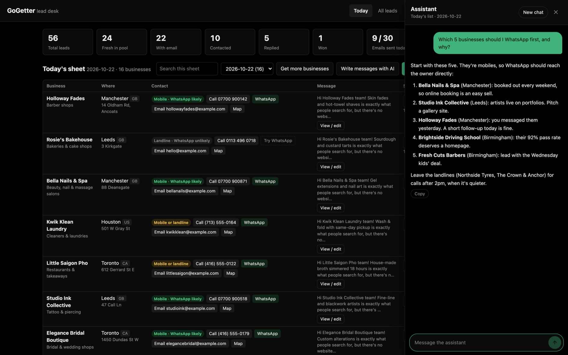View / edit Studio Ink Collective message
This screenshot has width=568, height=355.
pyautogui.click(x=331, y=319)
